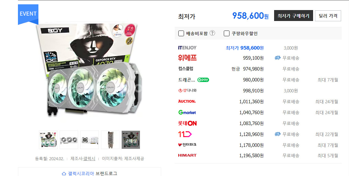Image resolution: width=349 pixels, height=176 pixels.
Task: Toggle the 쿠팡와우할인 checkbox
Action: click(226, 34)
